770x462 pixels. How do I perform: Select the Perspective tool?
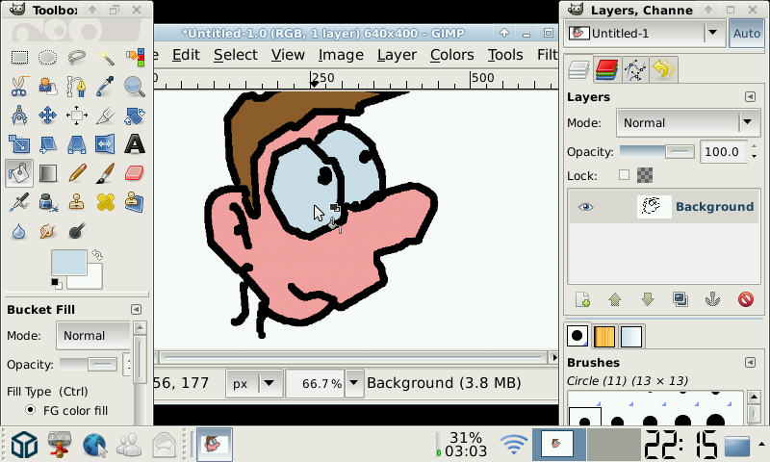tap(77, 144)
